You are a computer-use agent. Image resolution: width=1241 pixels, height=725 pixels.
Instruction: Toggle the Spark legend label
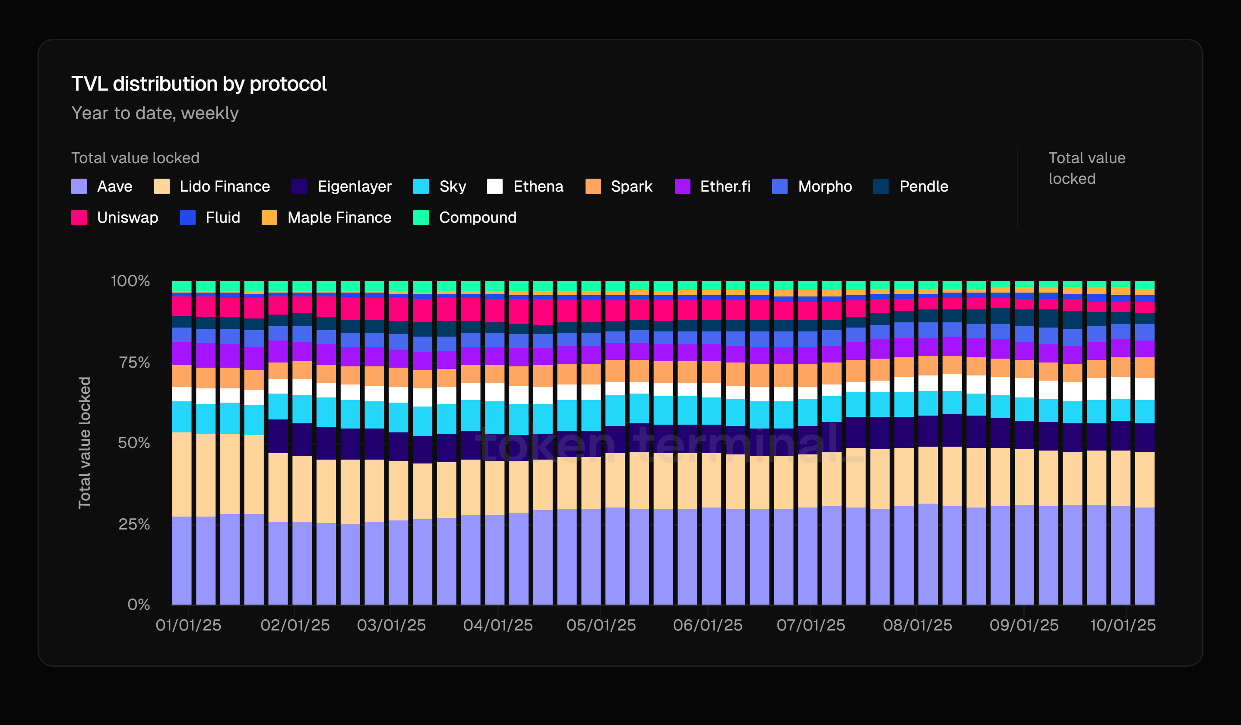tap(631, 186)
